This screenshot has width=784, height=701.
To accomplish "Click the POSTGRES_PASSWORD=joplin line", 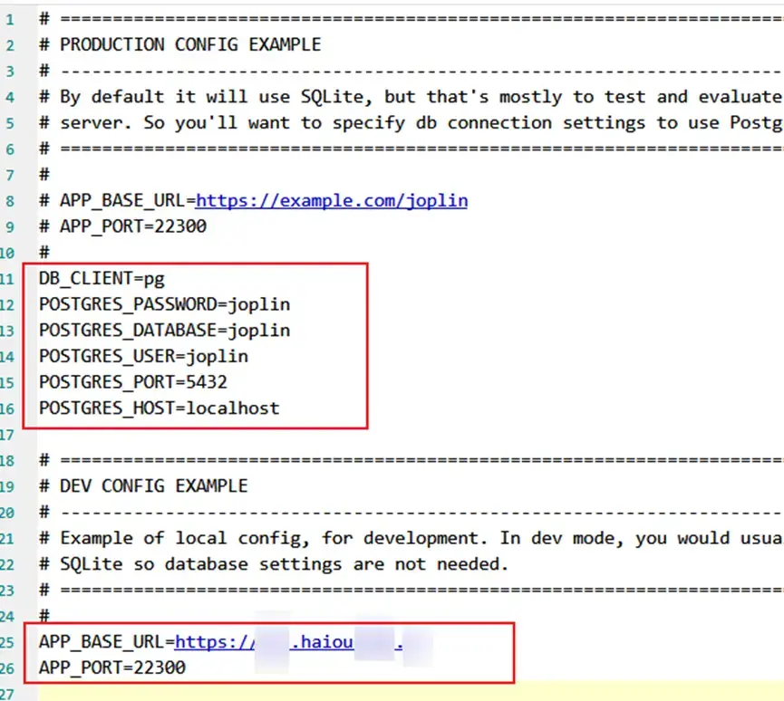I will 164,304.
